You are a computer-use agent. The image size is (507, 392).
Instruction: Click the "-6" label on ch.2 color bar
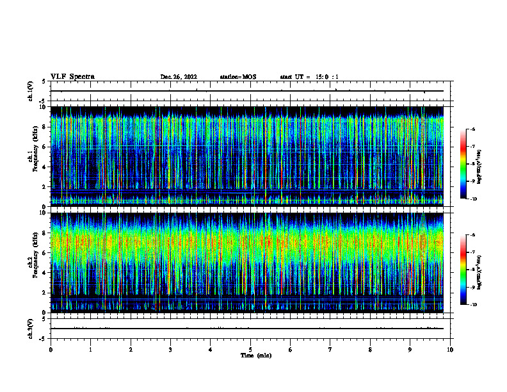472,235
